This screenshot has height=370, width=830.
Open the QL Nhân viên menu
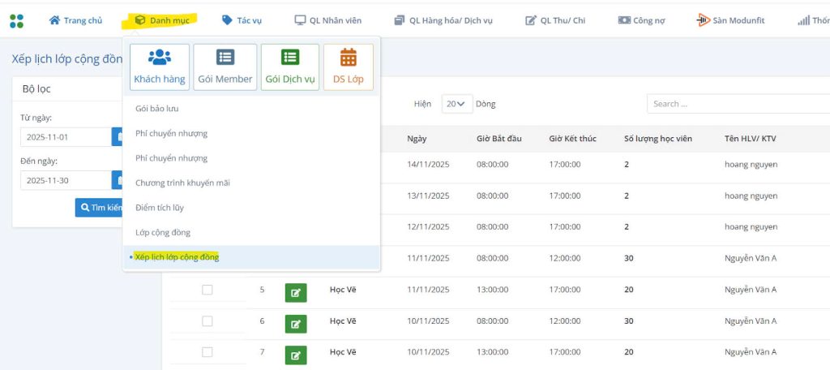pyautogui.click(x=327, y=20)
